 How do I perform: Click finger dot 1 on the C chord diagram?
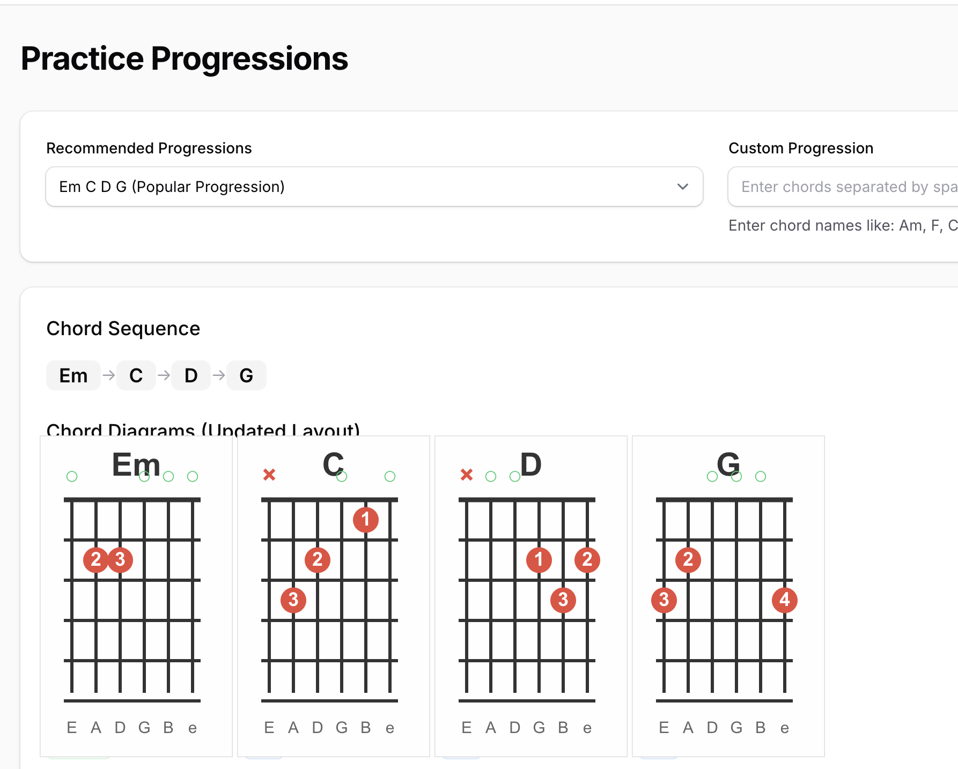[365, 519]
